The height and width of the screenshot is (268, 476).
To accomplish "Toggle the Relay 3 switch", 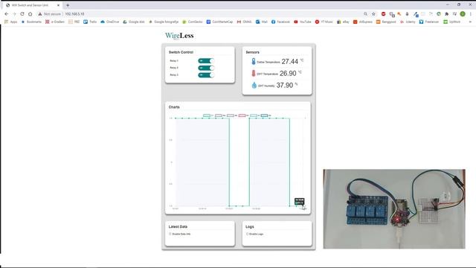I will (206, 74).
